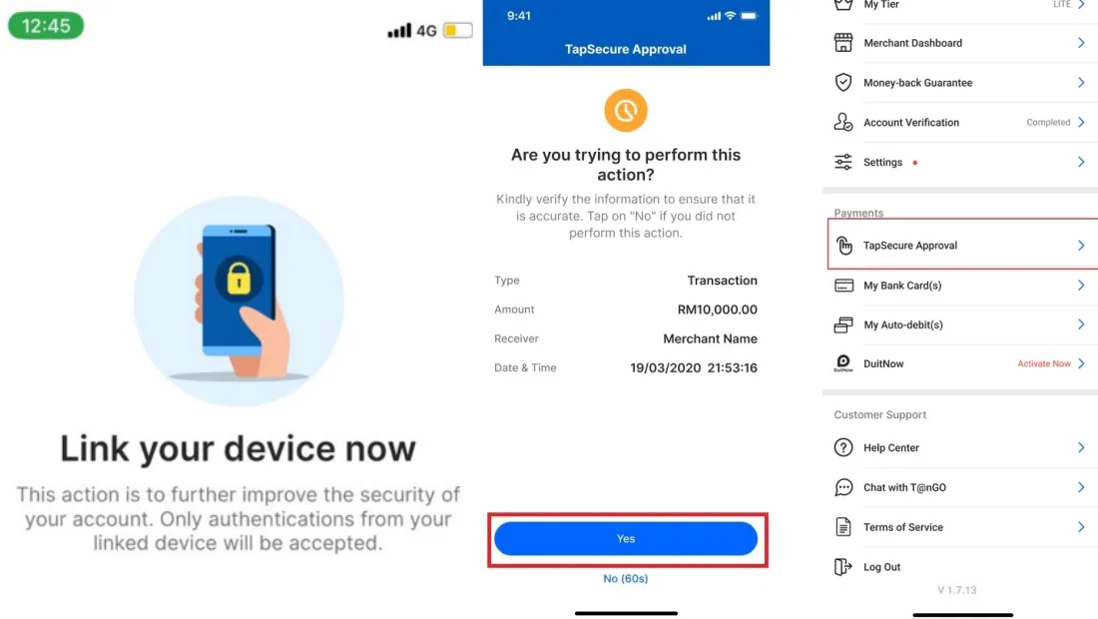Select the DuitNow logo icon
Viewport: 1098px width, 619px height.
click(x=843, y=363)
